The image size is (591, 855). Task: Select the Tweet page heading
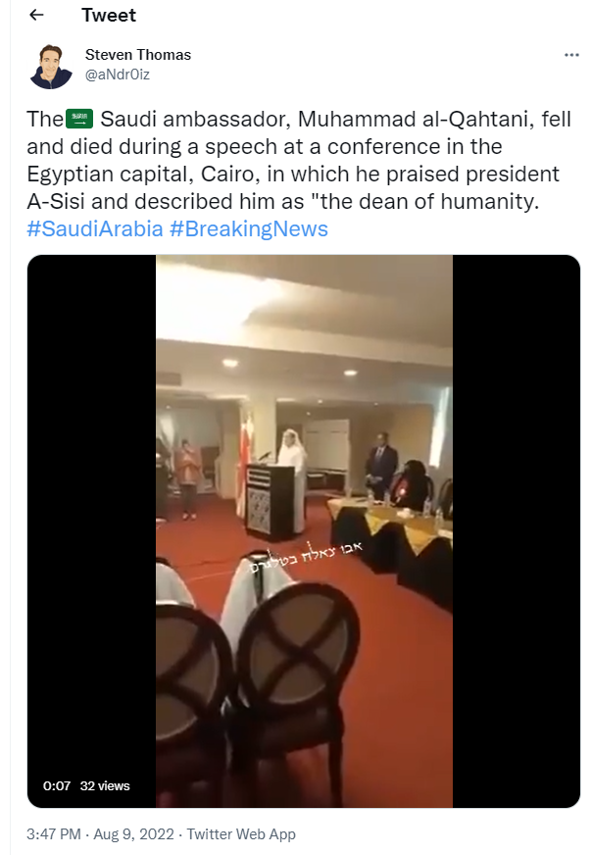coord(109,16)
